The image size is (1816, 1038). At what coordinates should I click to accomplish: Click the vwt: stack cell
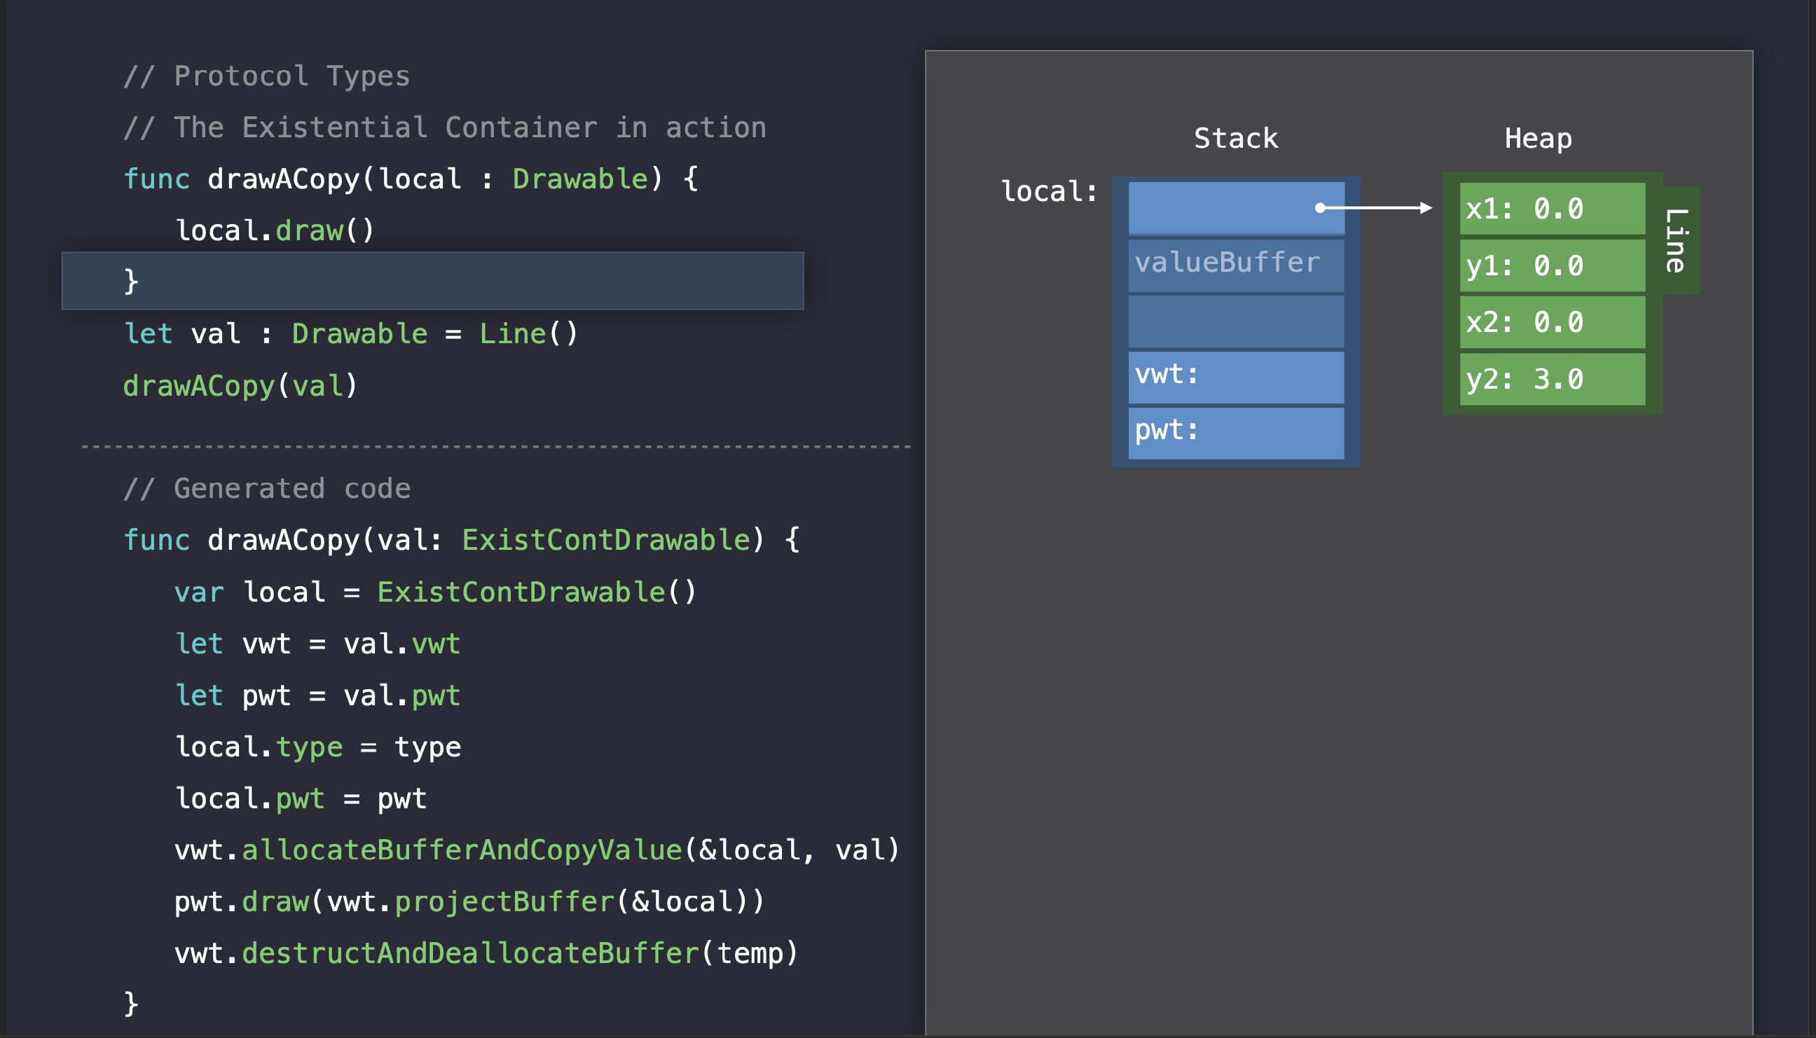click(1236, 376)
